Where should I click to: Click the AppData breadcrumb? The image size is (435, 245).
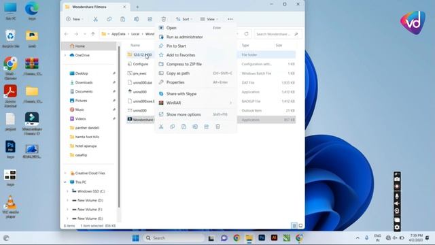click(x=118, y=34)
